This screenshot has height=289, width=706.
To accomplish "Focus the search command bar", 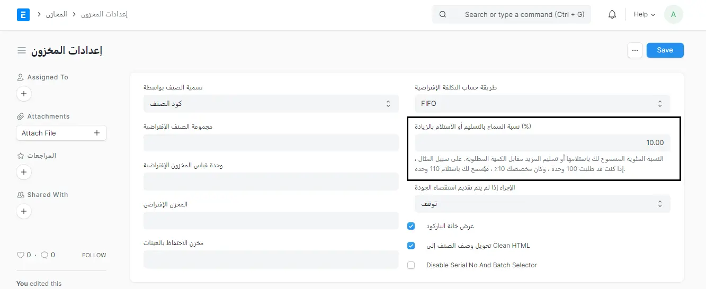I will point(512,14).
